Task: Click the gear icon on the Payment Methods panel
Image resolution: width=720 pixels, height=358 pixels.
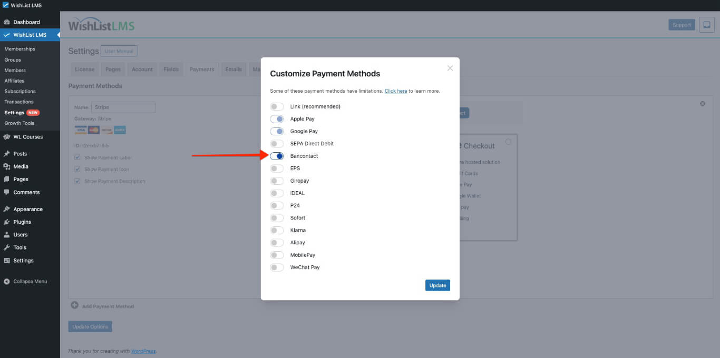Action: 702,104
